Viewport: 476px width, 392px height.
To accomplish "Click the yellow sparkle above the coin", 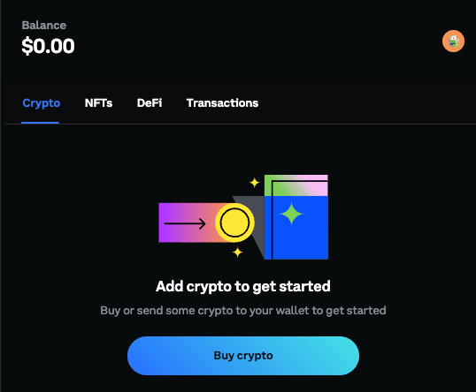I will coord(254,183).
